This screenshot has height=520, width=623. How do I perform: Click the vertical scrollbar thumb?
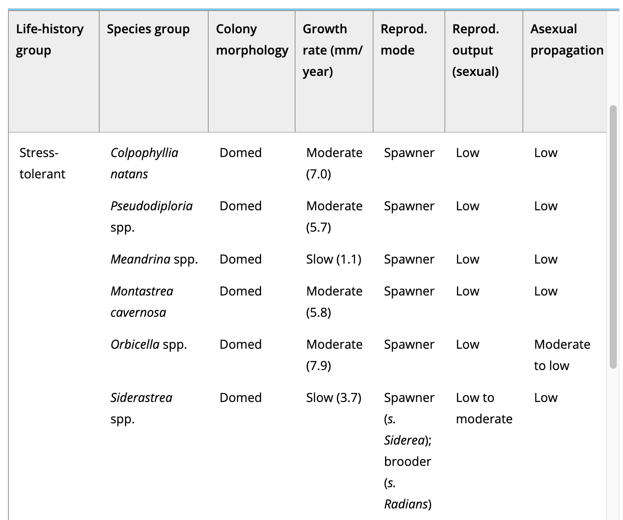(613, 237)
